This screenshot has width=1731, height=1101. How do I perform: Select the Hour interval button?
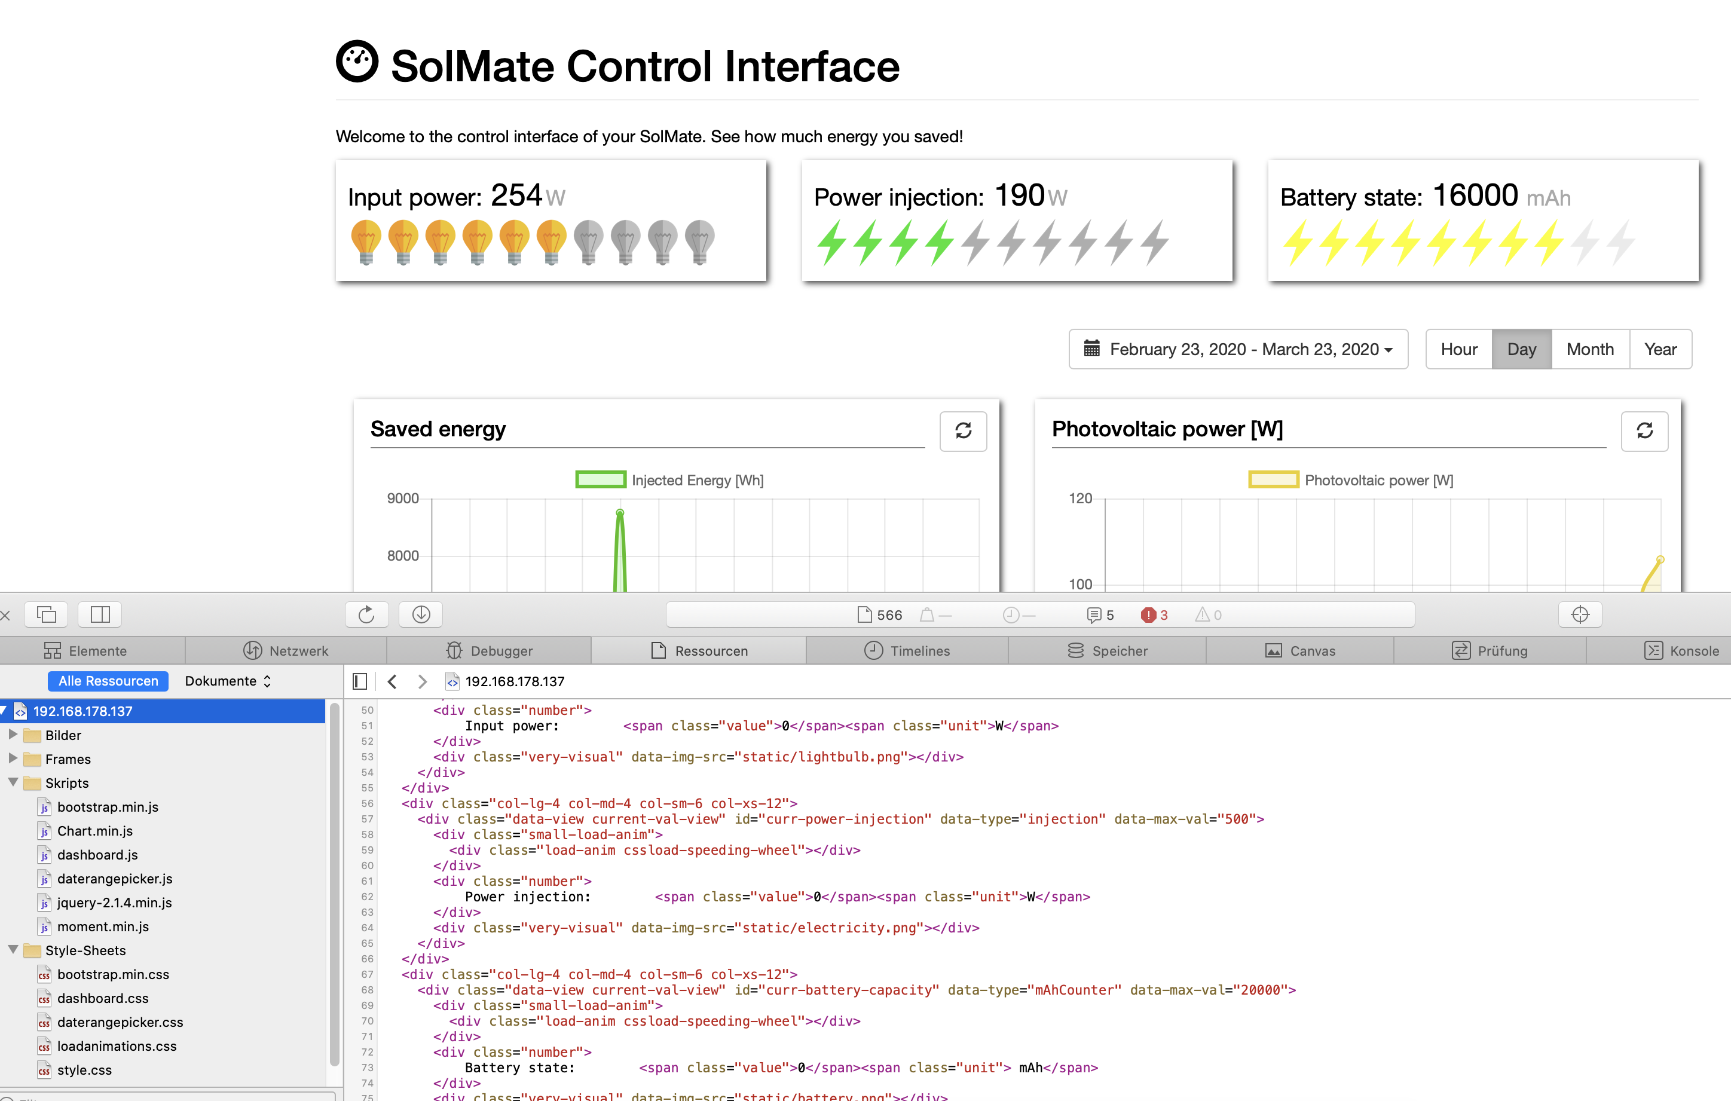pyautogui.click(x=1458, y=349)
